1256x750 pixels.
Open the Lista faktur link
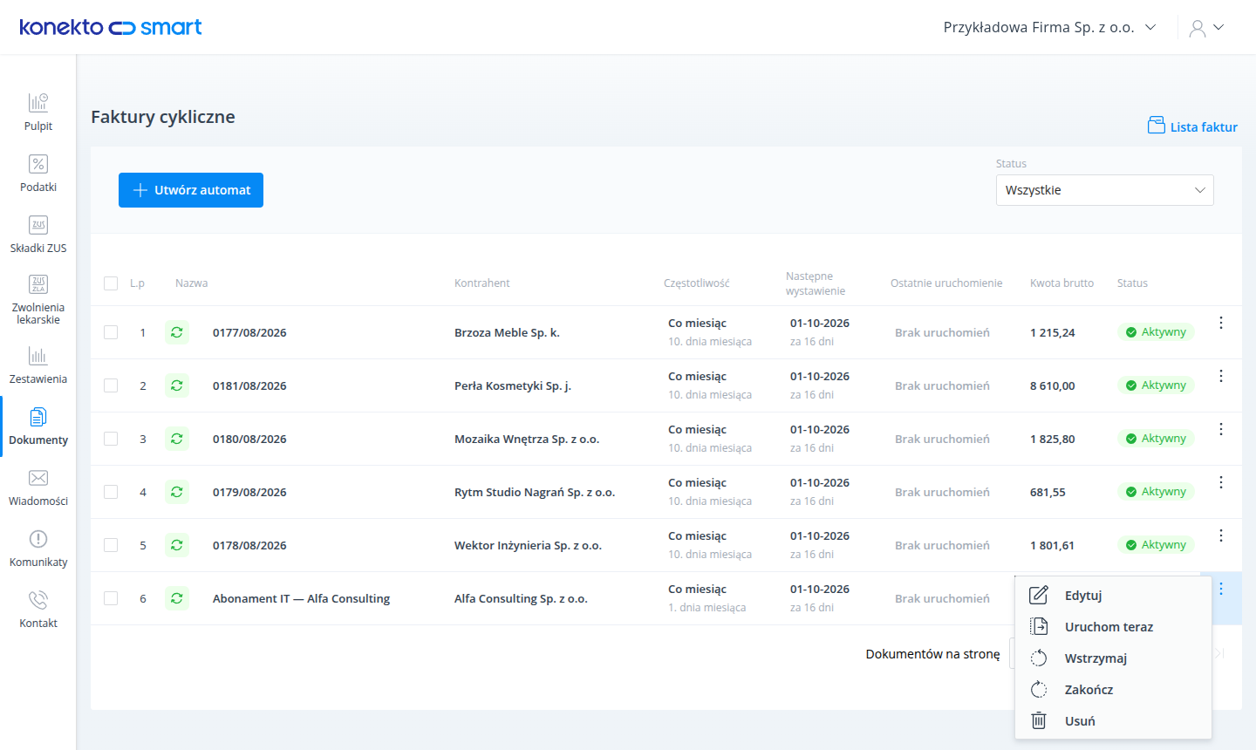(1192, 126)
